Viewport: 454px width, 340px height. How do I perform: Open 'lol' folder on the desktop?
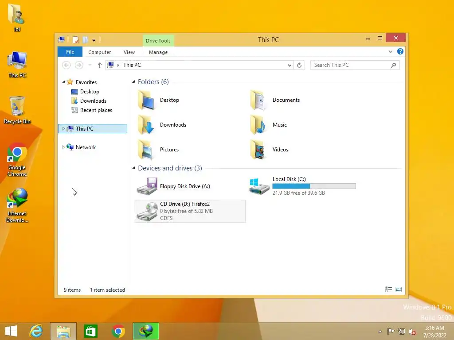coord(16,17)
